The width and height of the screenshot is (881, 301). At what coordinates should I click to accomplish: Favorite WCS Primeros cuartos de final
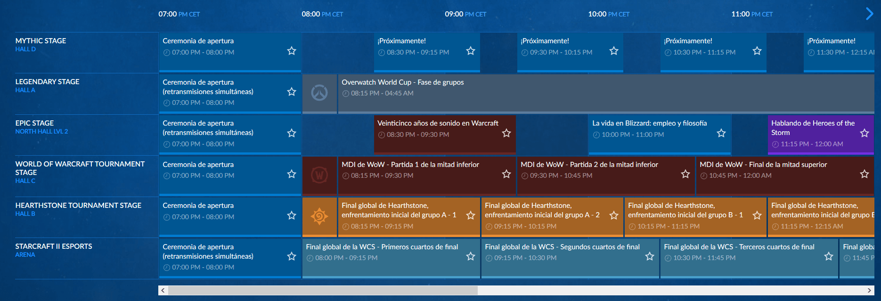[x=471, y=256]
